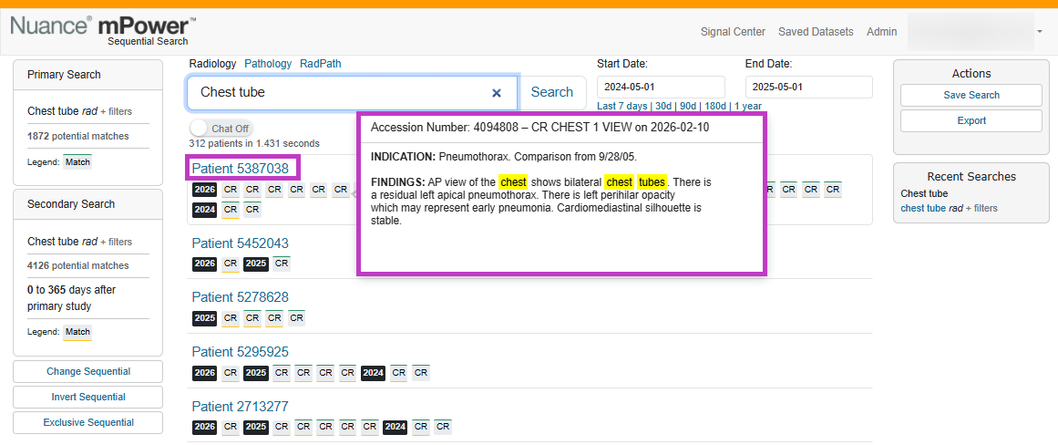Click the highlighted word 'tubes' in findings
This screenshot has height=445, width=1058.
[652, 181]
